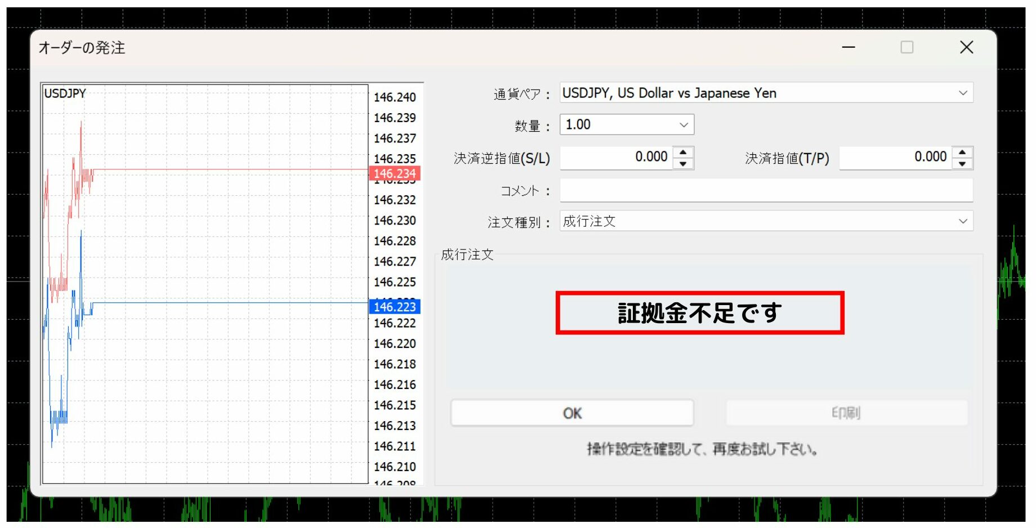Close the オーダーの発注 order window
Screen dimensions: 1036x528
pos(966,47)
